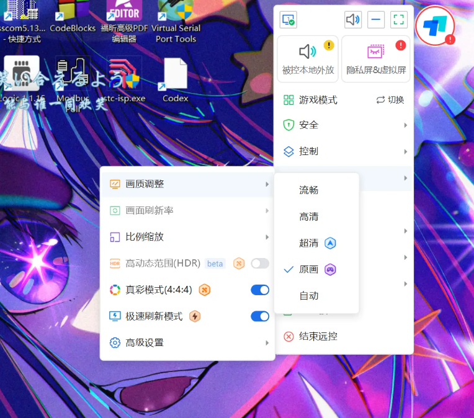Mute sound via top speaker icon
474x418 pixels.
point(353,20)
